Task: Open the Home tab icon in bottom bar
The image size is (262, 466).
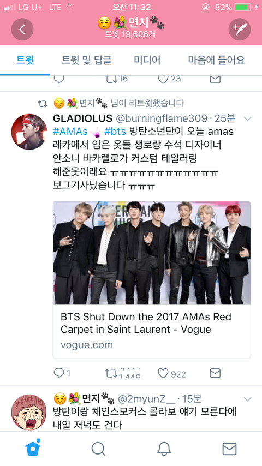Action: [x=33, y=448]
